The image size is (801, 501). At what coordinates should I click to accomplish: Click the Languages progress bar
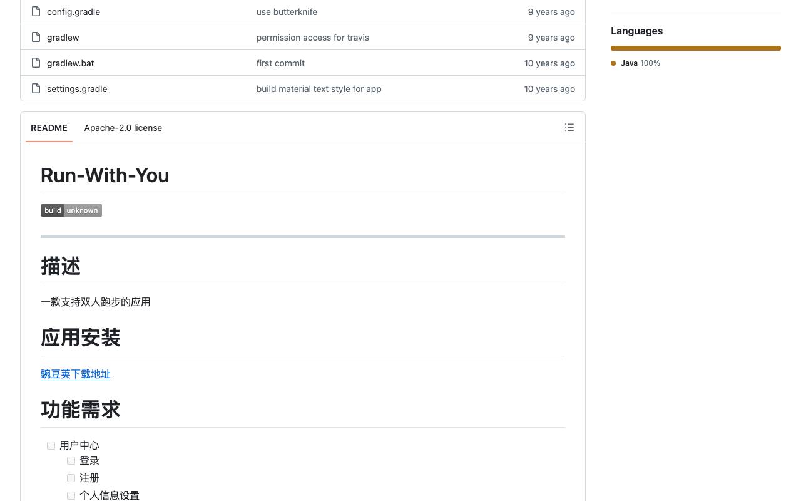(696, 48)
